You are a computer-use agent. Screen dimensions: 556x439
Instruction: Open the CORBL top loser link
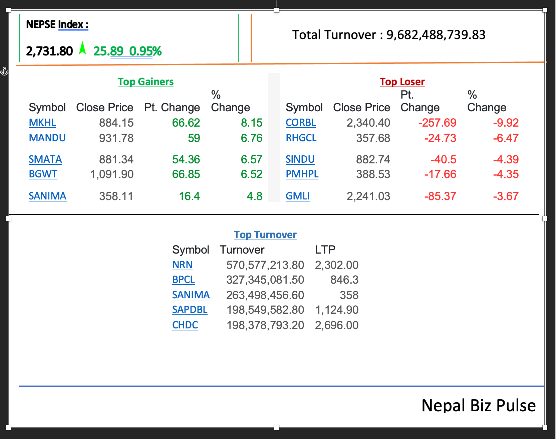(300, 123)
